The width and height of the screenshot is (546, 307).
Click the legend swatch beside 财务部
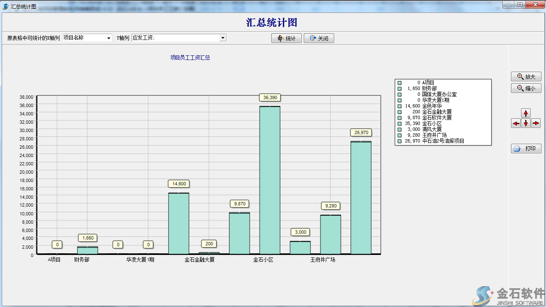click(x=400, y=89)
